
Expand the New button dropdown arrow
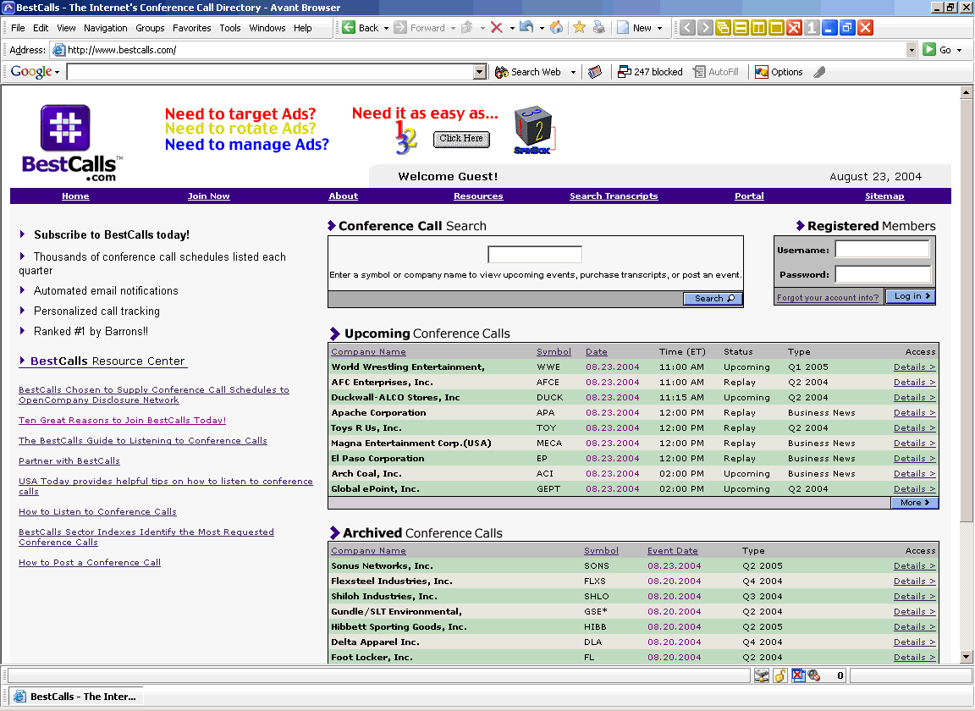(x=660, y=28)
